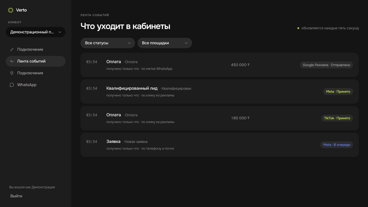The width and height of the screenshot is (368, 207).
Task: Click the WhatsApp chat bubble icon
Action: (x=12, y=85)
